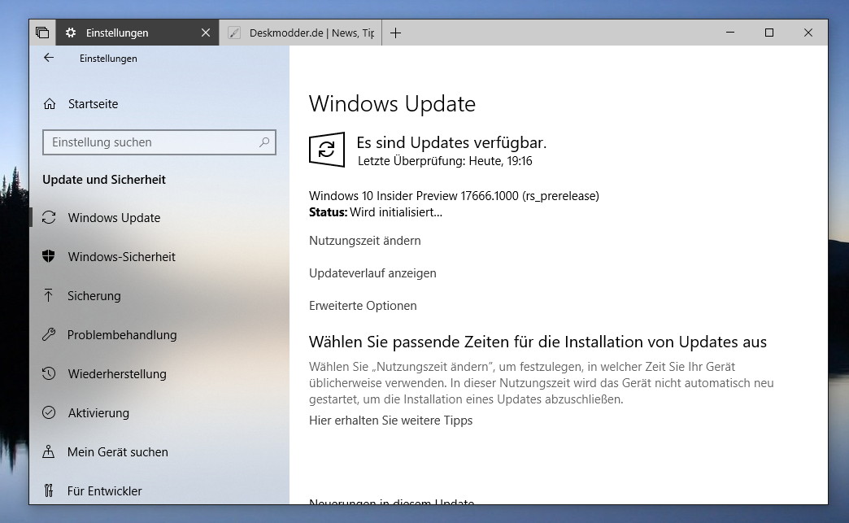Click the Update und Sicherheit heading

coord(104,179)
